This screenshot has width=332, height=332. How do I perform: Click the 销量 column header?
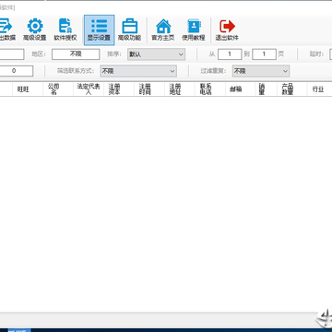coord(267,89)
